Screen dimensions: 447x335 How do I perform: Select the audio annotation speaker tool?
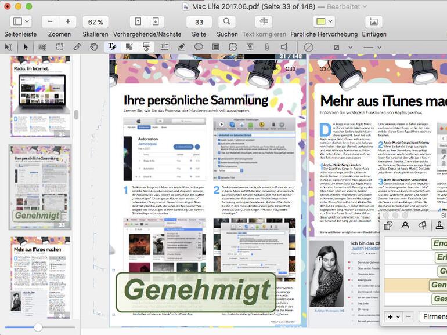(x=284, y=47)
